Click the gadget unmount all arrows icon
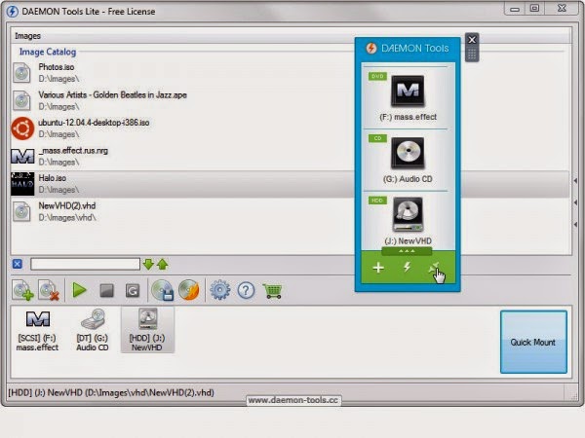Image resolution: width=585 pixels, height=438 pixels. [x=434, y=268]
